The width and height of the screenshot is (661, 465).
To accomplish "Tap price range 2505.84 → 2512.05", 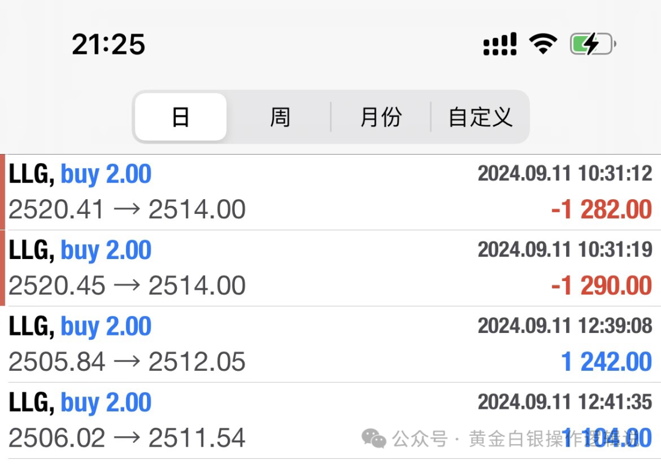I will (x=127, y=362).
